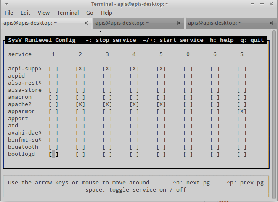Open the Terminal menu
Viewport: 278px width, 202px height.
click(68, 13)
